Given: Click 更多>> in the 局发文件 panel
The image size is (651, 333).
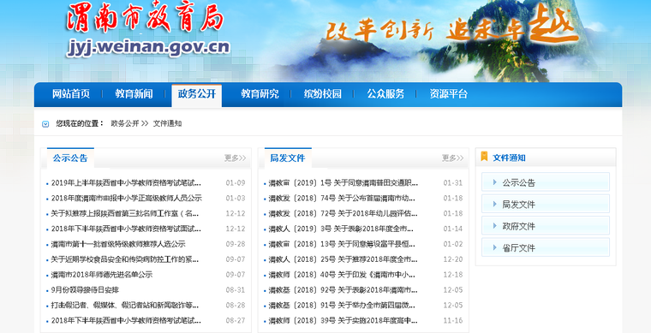Looking at the screenshot, I should [452, 158].
